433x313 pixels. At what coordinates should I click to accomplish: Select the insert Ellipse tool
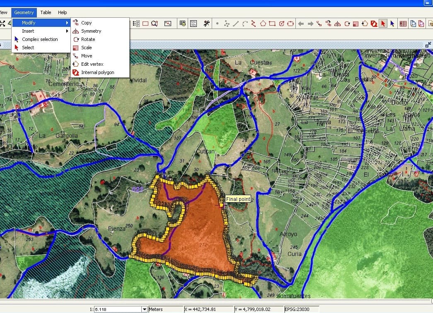pyautogui.click(x=290, y=24)
